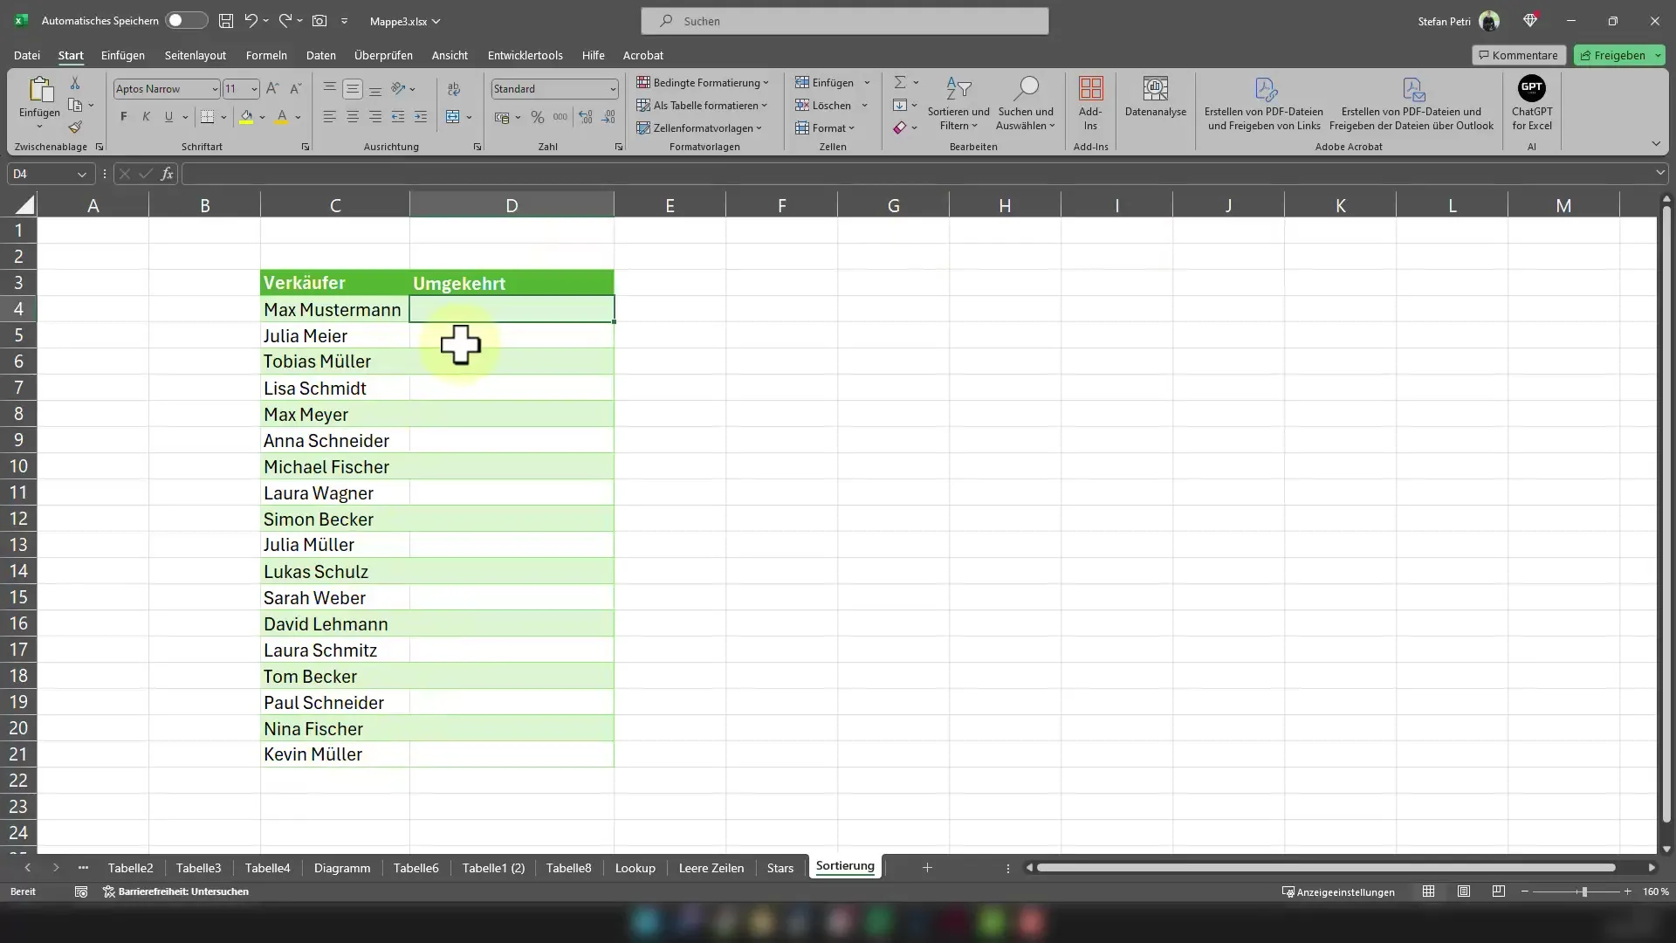Click cell D4 input field
Image resolution: width=1676 pixels, height=943 pixels.
tap(512, 308)
